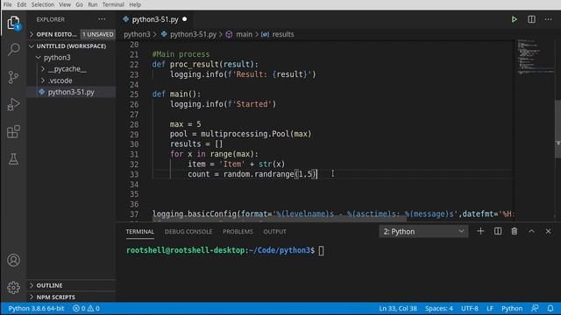Viewport: 561px width, 315px height.
Task: Split the terminal panel
Action: (x=498, y=231)
